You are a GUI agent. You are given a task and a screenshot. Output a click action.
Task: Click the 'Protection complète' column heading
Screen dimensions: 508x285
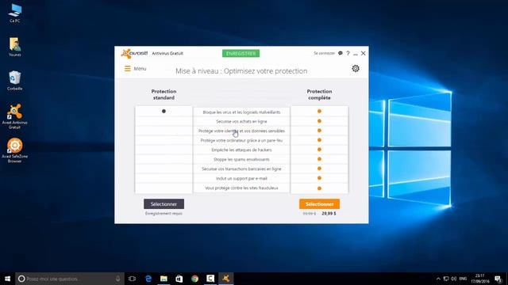click(319, 94)
